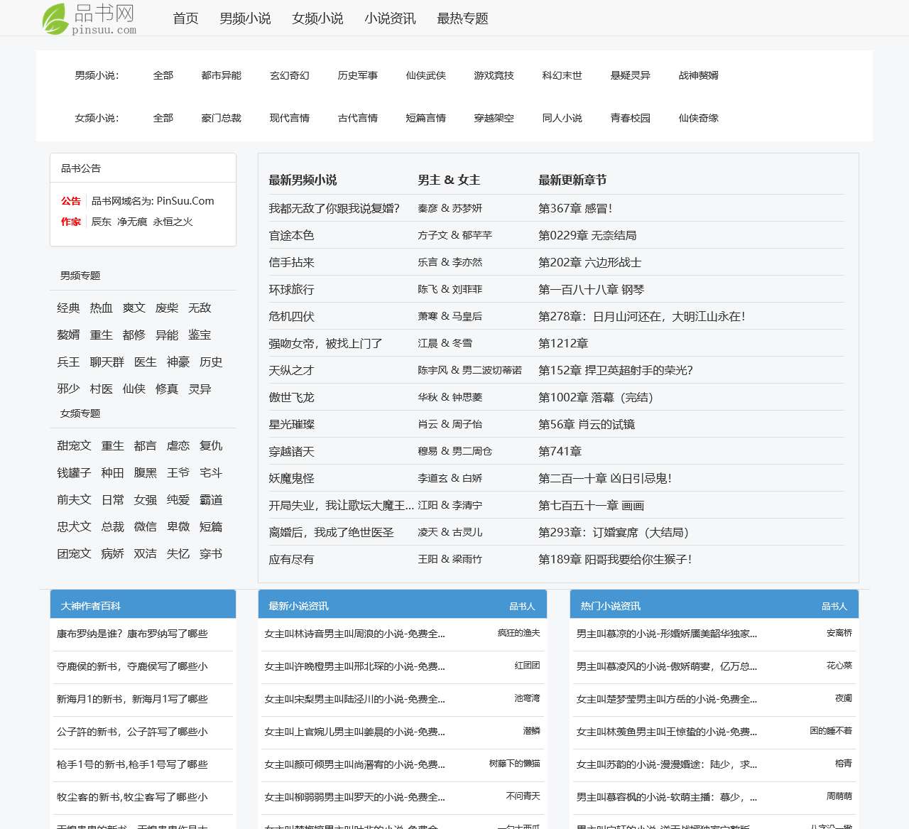Click the 甜宠文 tag under 女频专题

pyautogui.click(x=73, y=445)
